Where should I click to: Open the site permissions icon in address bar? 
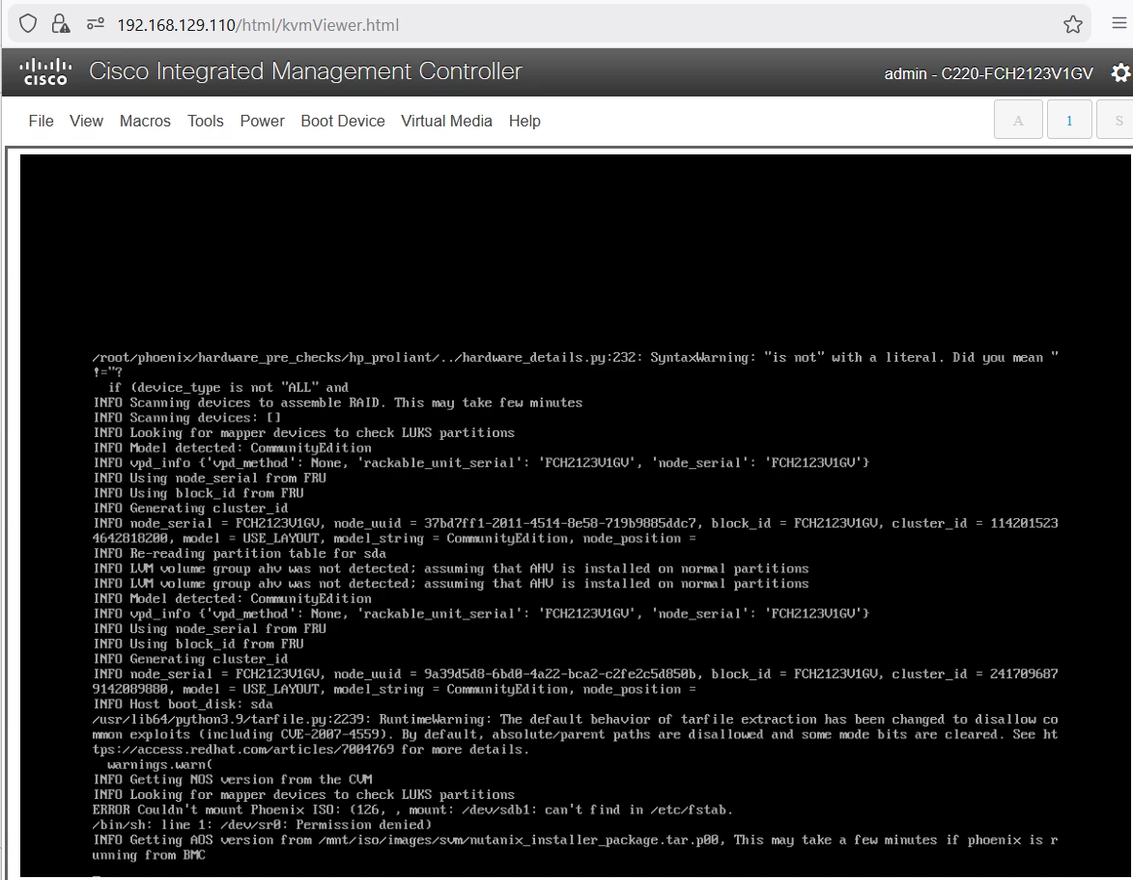[x=96, y=24]
